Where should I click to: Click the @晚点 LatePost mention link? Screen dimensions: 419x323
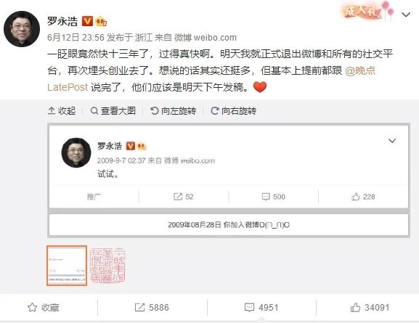click(x=211, y=79)
